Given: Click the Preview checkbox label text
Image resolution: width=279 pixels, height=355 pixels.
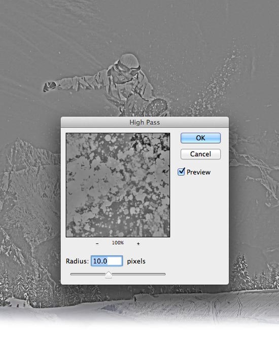Looking at the screenshot, I should point(198,172).
